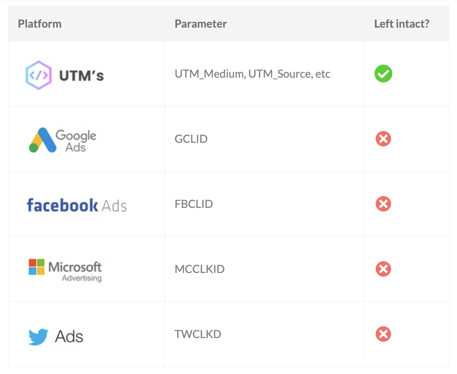Click the UTM's platform label text
The width and height of the screenshot is (457, 374).
(82, 76)
